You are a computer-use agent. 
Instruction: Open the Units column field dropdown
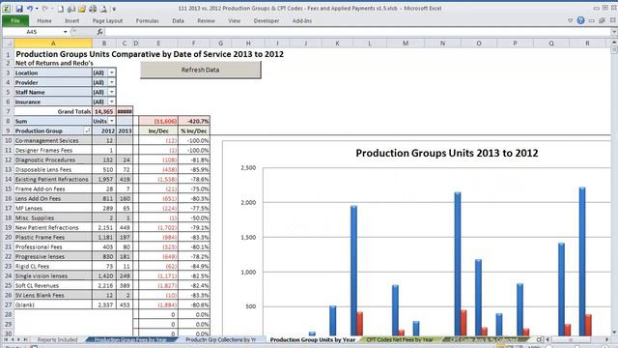(x=112, y=121)
